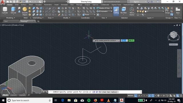Click the layer color white swatch
The height and width of the screenshot is (103, 183).
click(x=146, y=11)
